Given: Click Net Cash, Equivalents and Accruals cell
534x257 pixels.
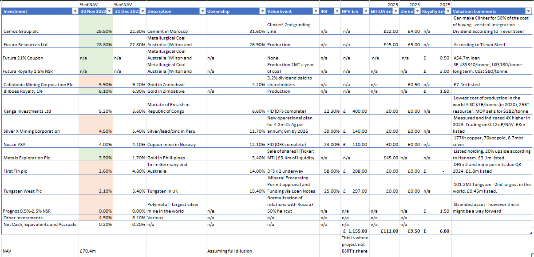Looking at the screenshot, I should tap(40, 225).
